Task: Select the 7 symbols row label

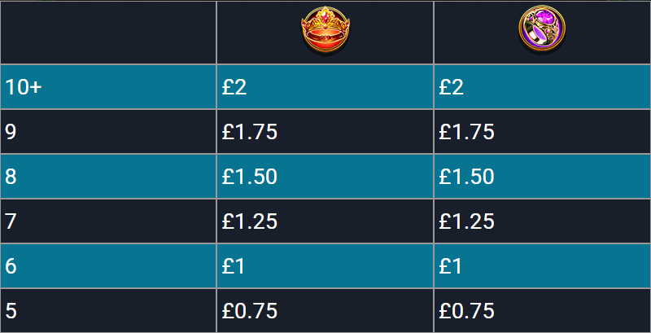Action: (11, 221)
